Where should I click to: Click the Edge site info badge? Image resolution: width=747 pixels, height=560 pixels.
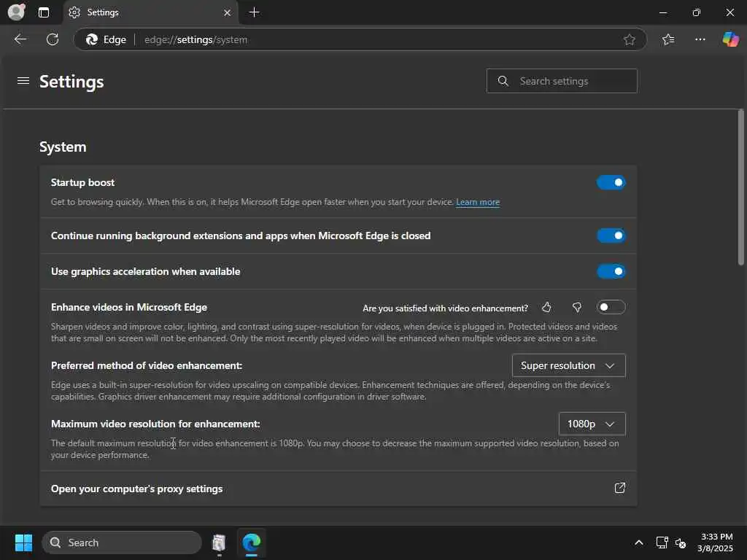[106, 39]
